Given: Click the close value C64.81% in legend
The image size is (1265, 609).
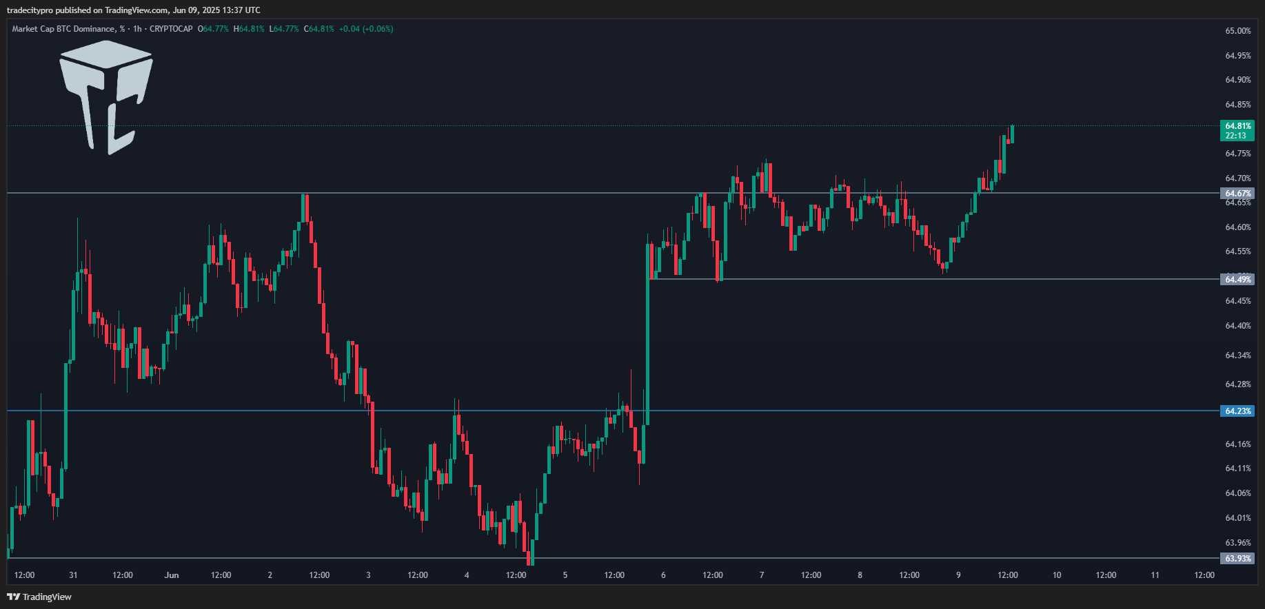Looking at the screenshot, I should [319, 29].
